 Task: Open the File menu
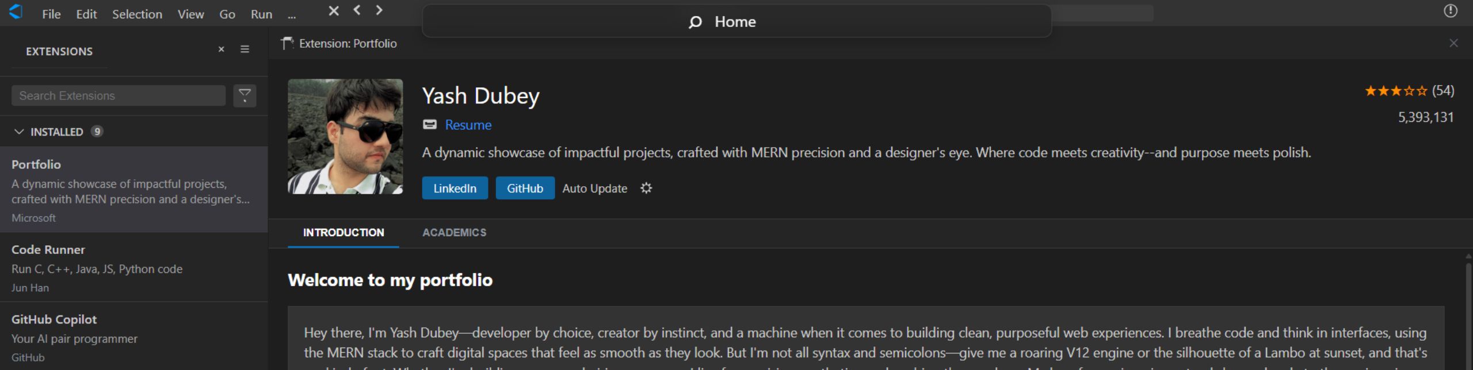51,14
